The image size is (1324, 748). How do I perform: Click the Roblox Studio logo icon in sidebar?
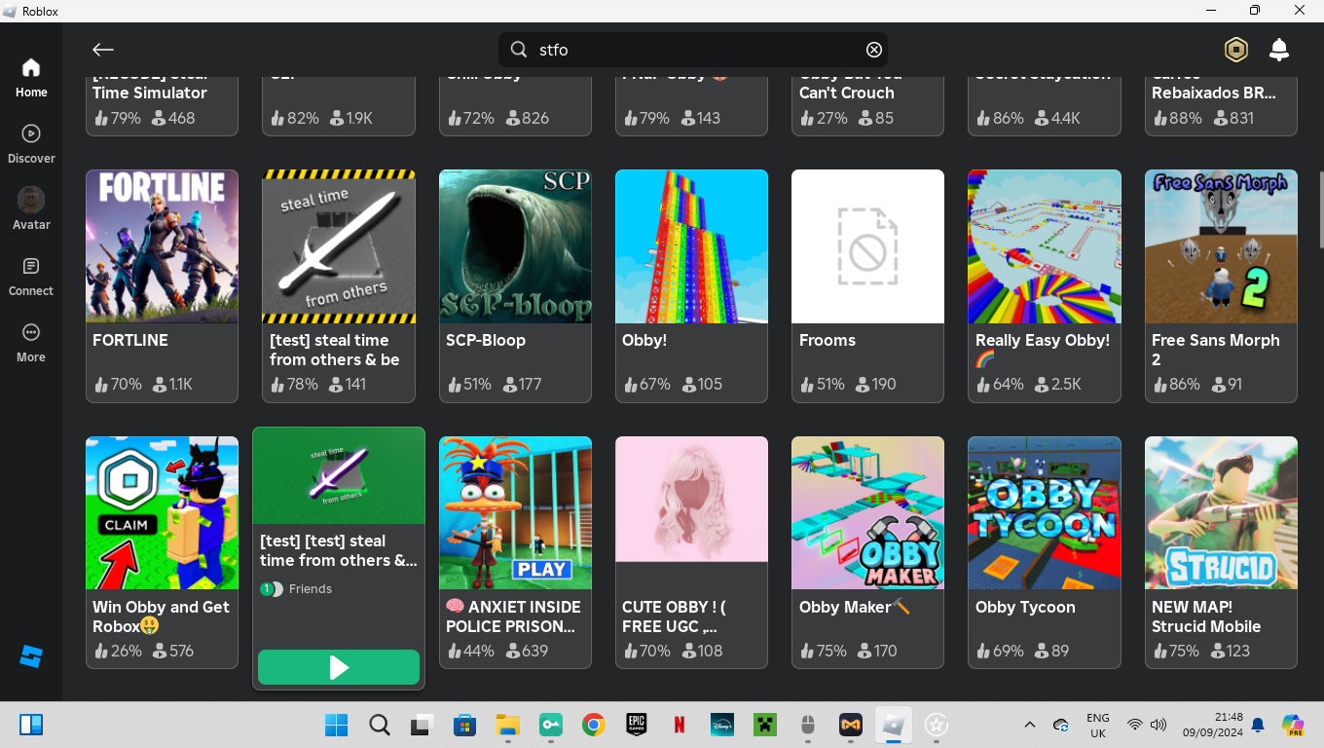point(31,655)
